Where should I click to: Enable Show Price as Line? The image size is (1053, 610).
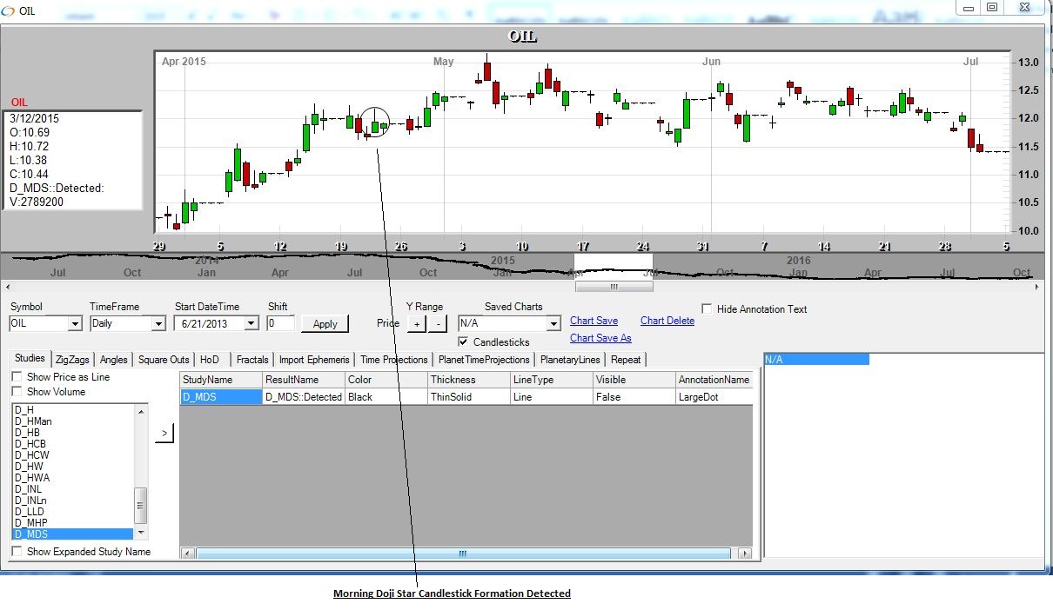pos(17,377)
